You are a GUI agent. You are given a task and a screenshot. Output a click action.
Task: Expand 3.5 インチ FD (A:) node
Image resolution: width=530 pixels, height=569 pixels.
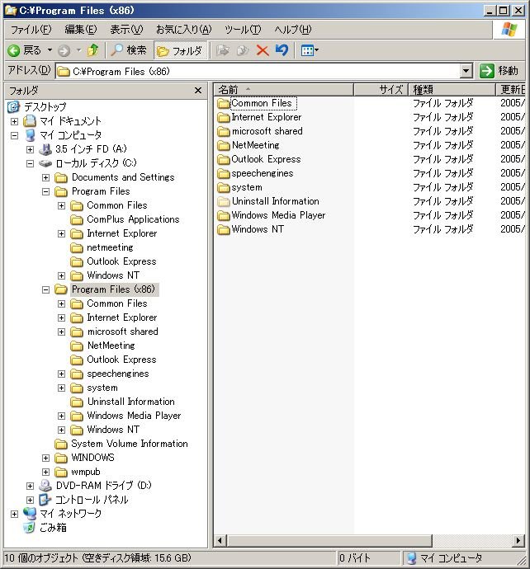pyautogui.click(x=31, y=149)
